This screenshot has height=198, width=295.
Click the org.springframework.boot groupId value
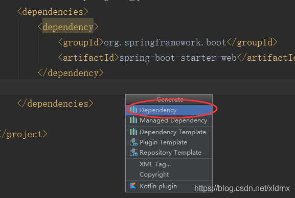pos(165,42)
